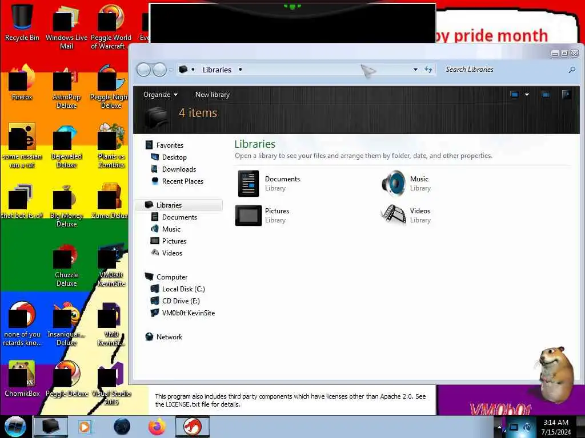Click the red bird app taskbar button
The image size is (585, 438).
(193, 427)
